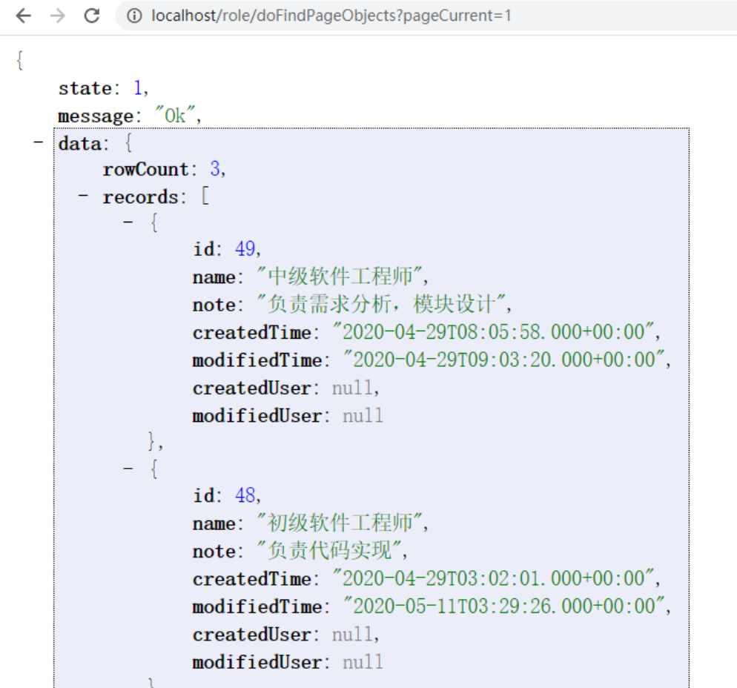Collapse the data object node
Image resolution: width=737 pixels, height=688 pixels.
(39, 142)
